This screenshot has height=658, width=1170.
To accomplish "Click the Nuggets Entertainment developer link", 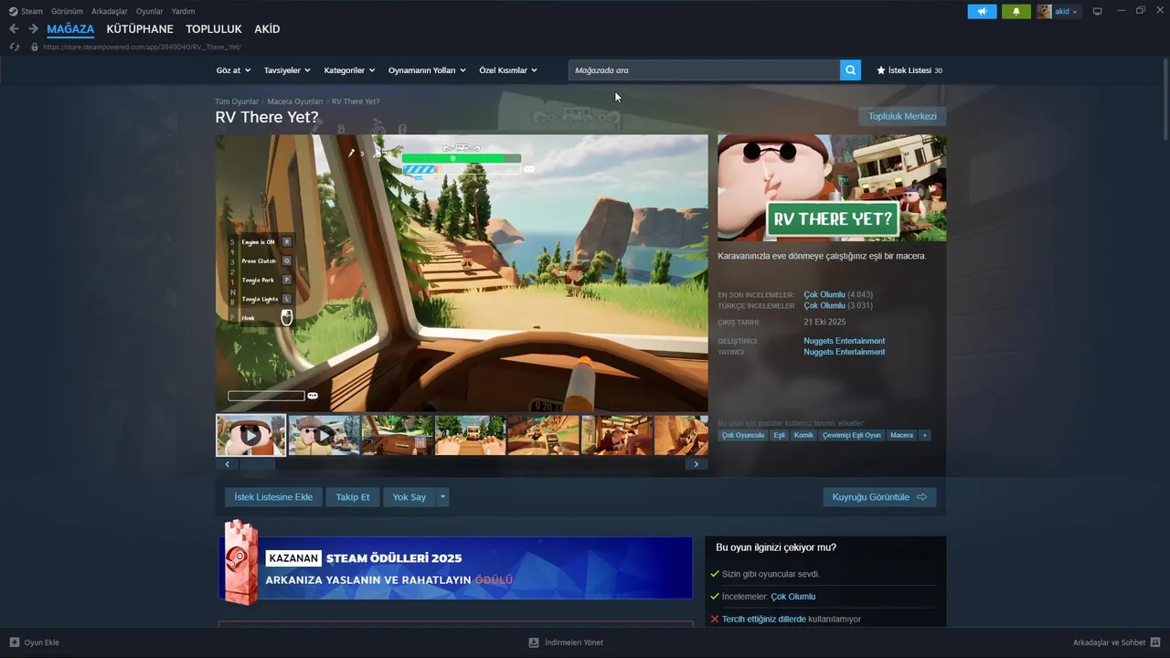I will pos(844,341).
